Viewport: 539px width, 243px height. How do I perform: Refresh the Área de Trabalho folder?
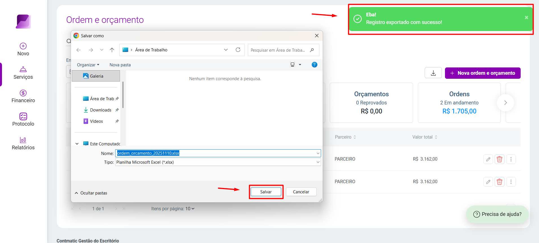pos(238,50)
